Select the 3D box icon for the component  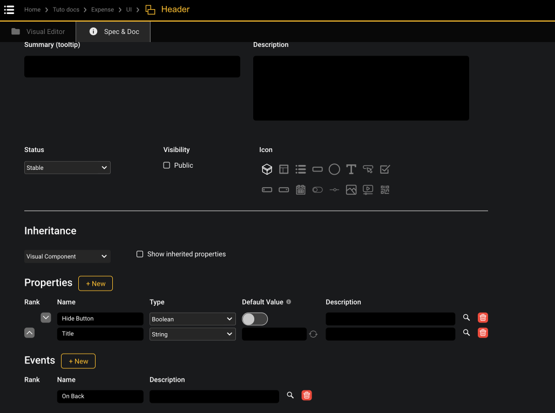(x=267, y=169)
